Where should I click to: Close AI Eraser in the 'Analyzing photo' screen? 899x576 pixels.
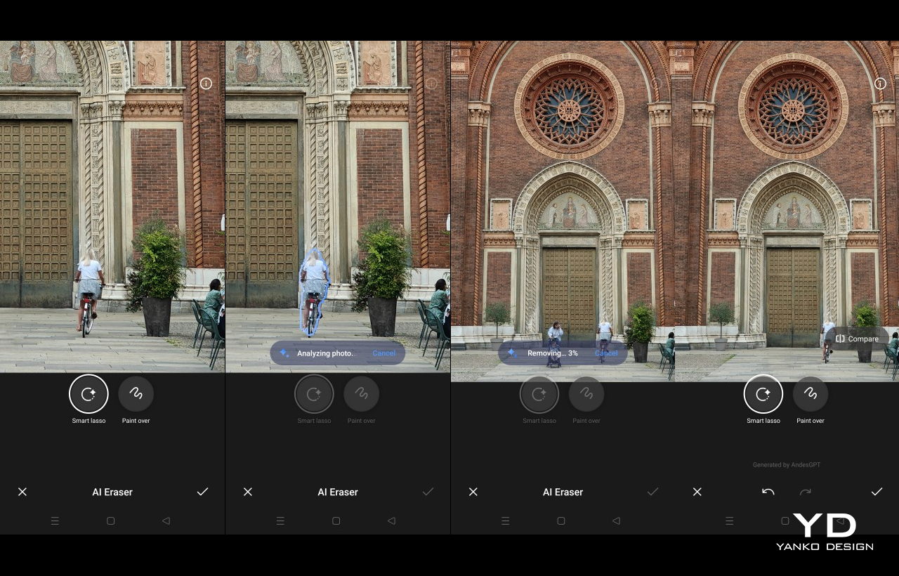247,492
